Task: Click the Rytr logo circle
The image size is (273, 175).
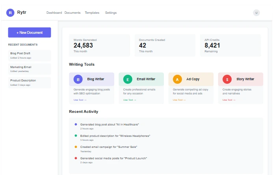Action: pos(10,13)
